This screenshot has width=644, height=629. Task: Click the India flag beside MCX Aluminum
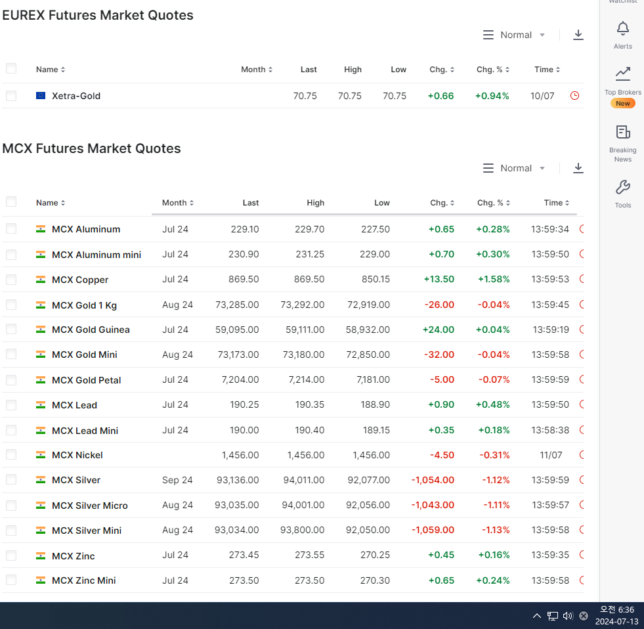(x=41, y=229)
